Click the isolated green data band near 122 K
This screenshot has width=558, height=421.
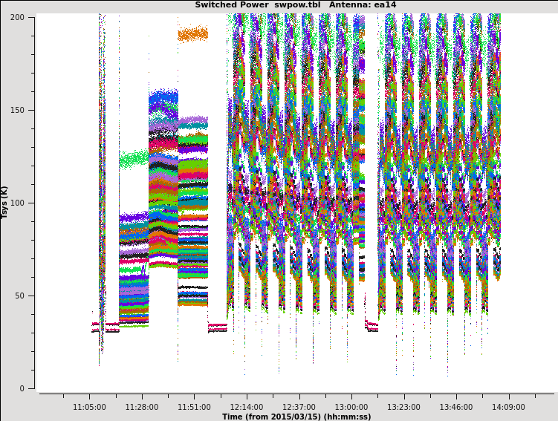point(134,159)
